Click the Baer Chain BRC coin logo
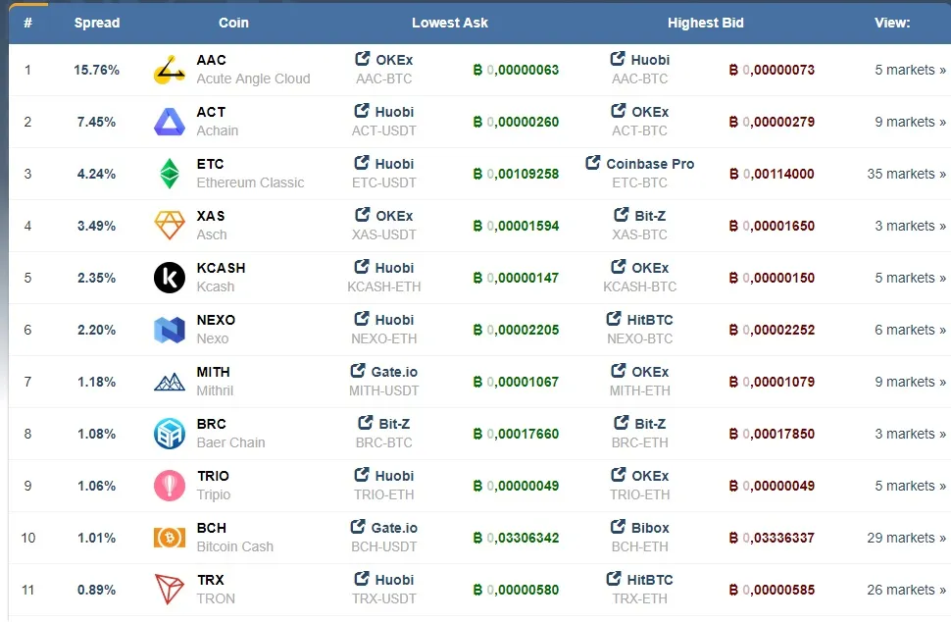This screenshot has width=951, height=622. tap(170, 434)
